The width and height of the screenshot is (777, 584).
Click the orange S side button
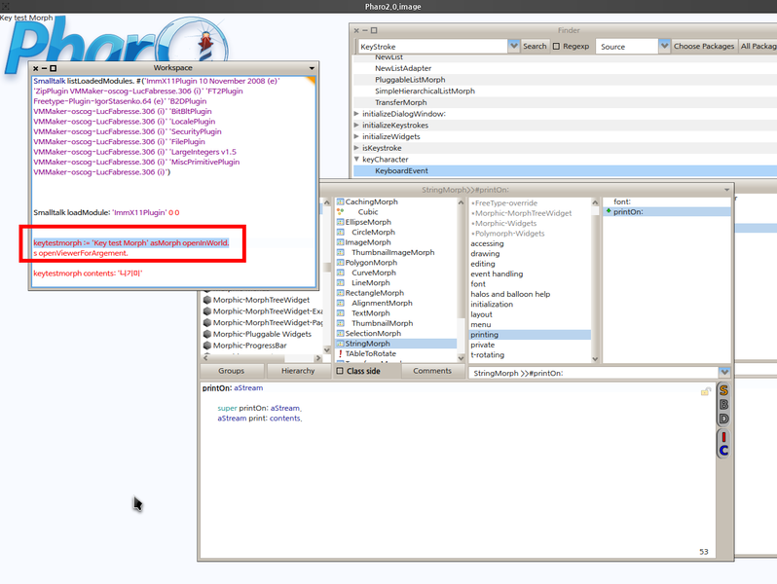[x=723, y=390]
